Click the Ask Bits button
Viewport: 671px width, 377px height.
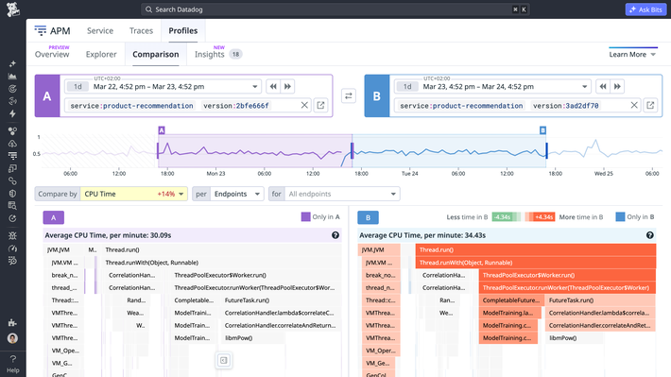(645, 9)
